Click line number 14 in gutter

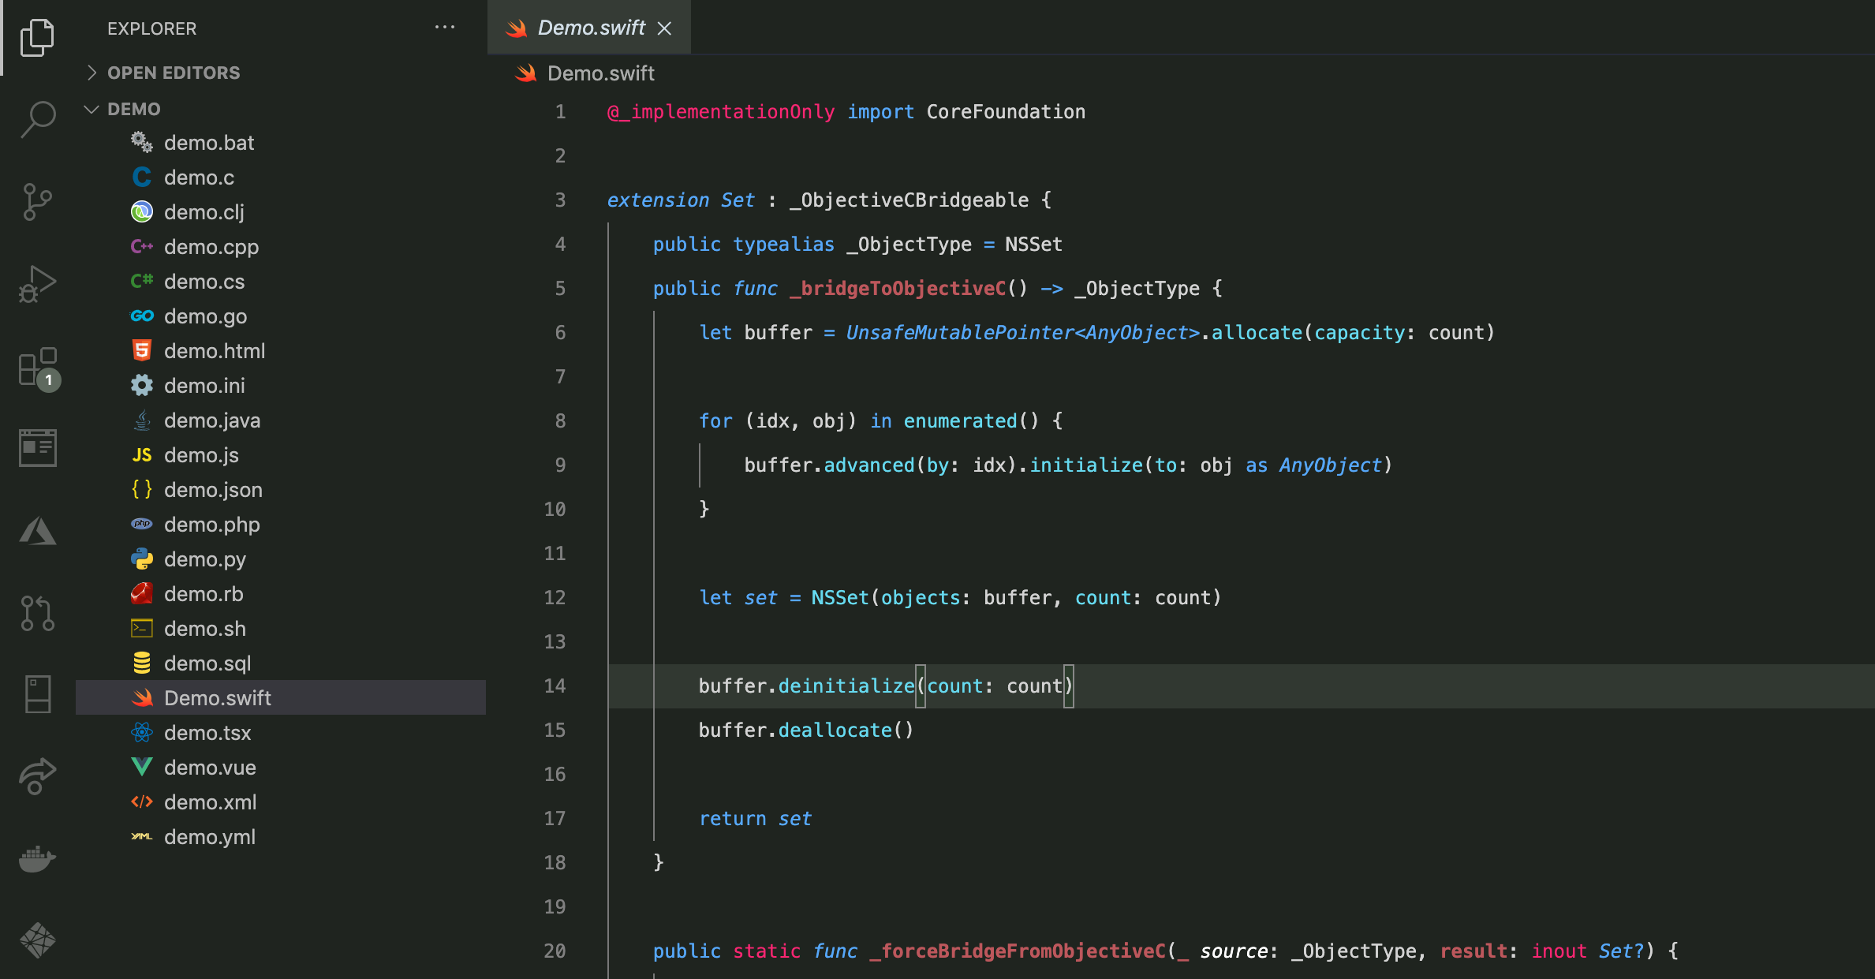click(x=555, y=686)
